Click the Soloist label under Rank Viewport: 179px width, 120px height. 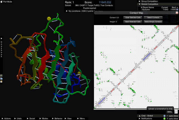pyautogui.click(x=68, y=5)
